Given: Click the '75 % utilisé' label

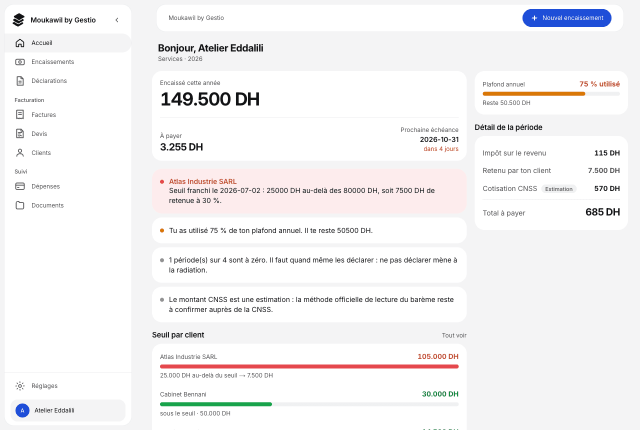Looking at the screenshot, I should (599, 84).
